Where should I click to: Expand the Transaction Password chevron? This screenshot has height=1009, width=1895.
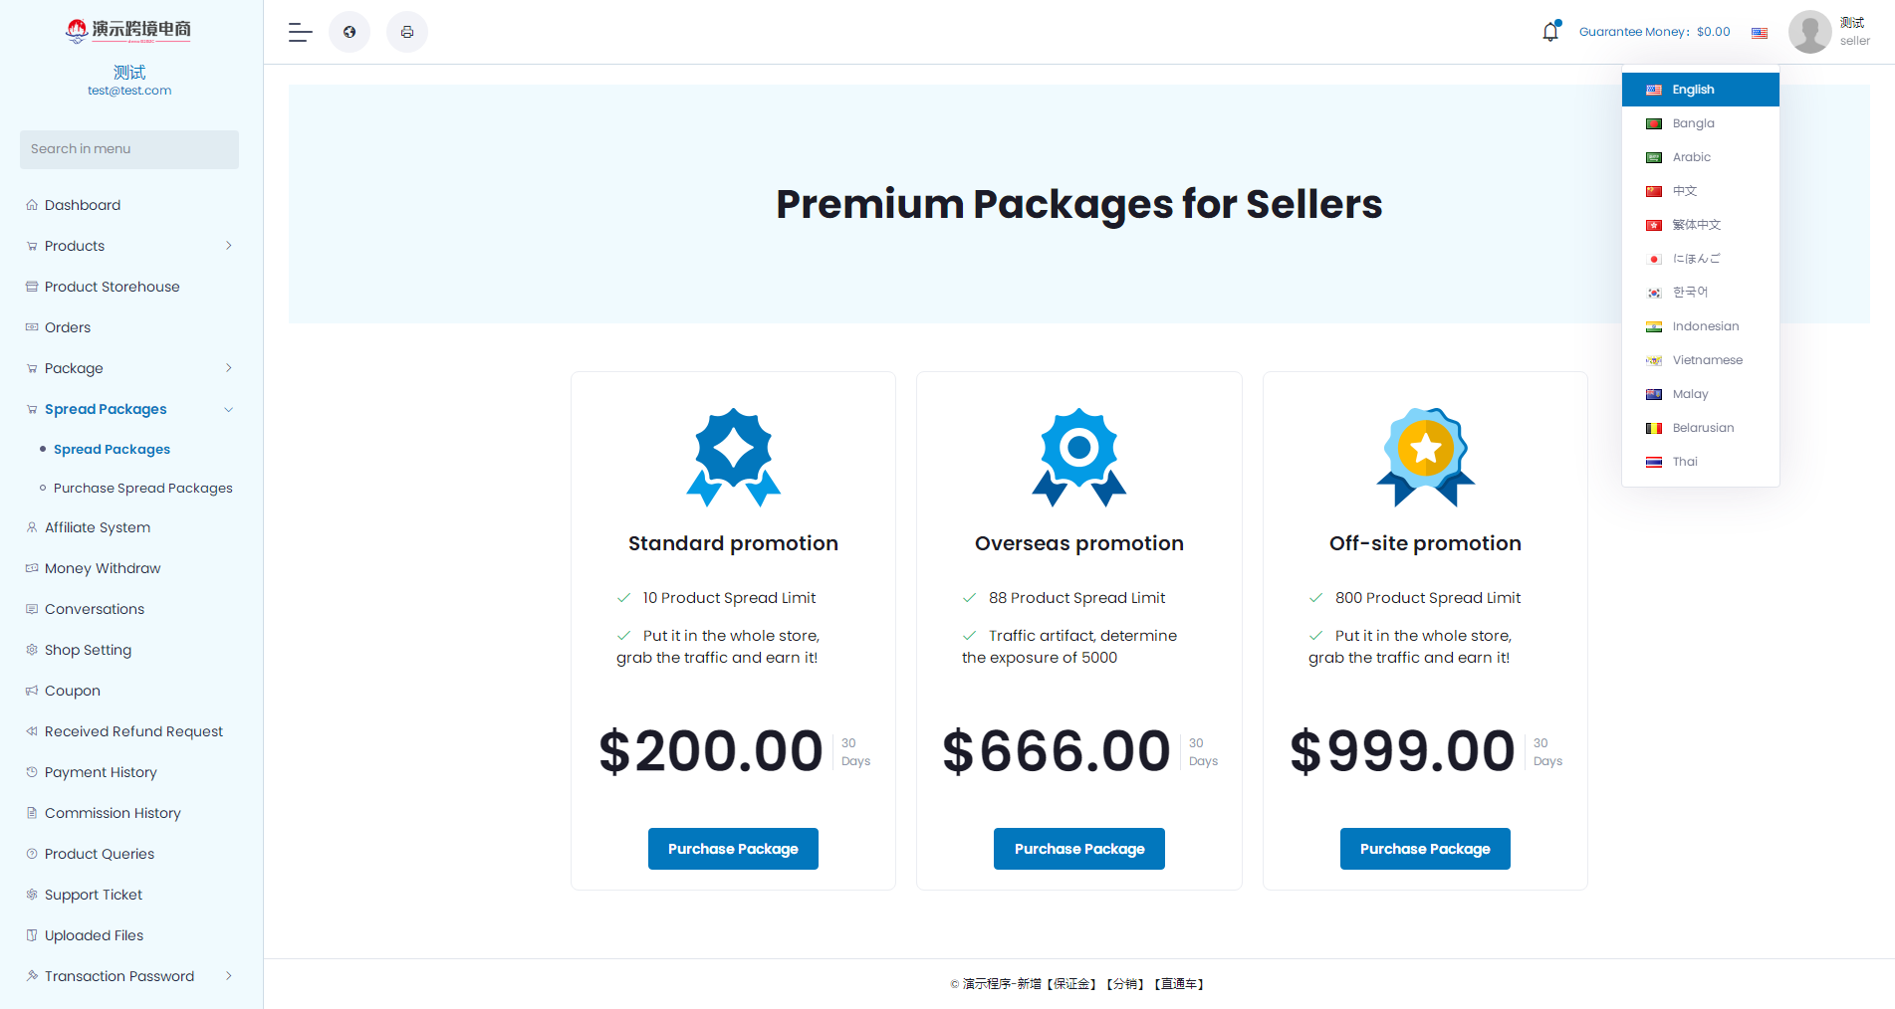229,976
